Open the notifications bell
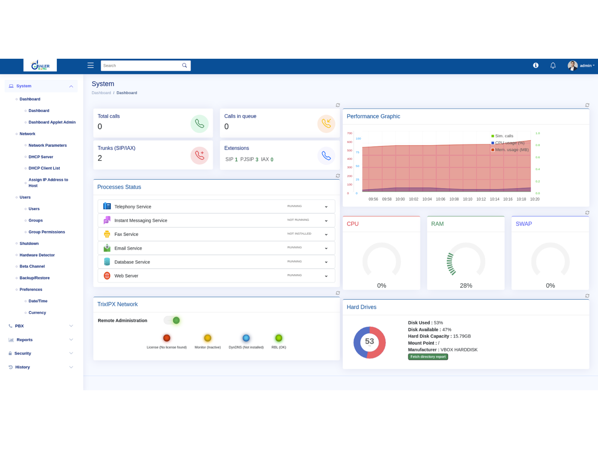 [x=553, y=65]
